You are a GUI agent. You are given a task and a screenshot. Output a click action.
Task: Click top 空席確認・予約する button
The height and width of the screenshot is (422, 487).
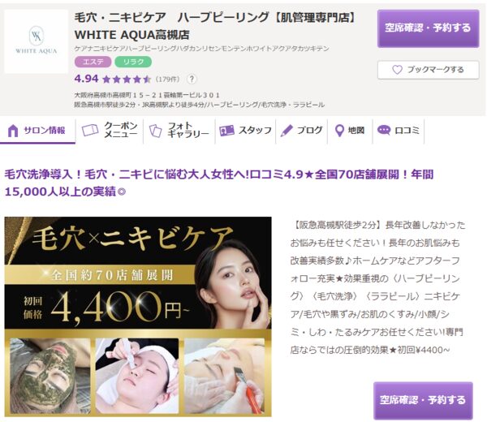[x=429, y=28]
